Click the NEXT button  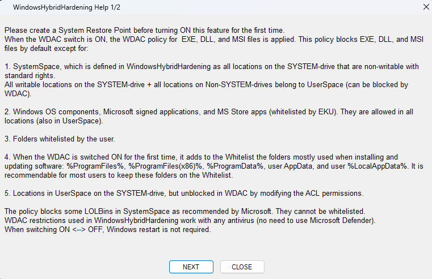click(191, 267)
